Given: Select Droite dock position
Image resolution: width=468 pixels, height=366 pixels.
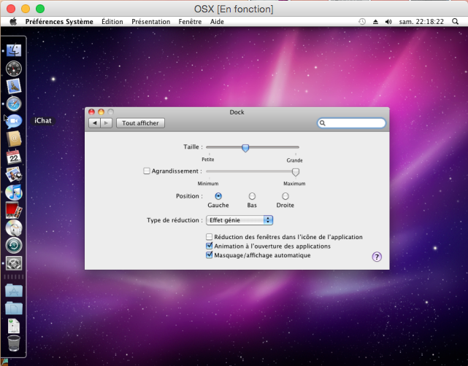Looking at the screenshot, I should point(285,196).
